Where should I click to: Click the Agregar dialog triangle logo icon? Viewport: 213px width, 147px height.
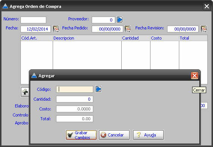click(x=34, y=75)
